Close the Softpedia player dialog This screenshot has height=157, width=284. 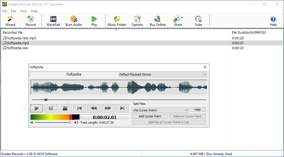(205, 67)
